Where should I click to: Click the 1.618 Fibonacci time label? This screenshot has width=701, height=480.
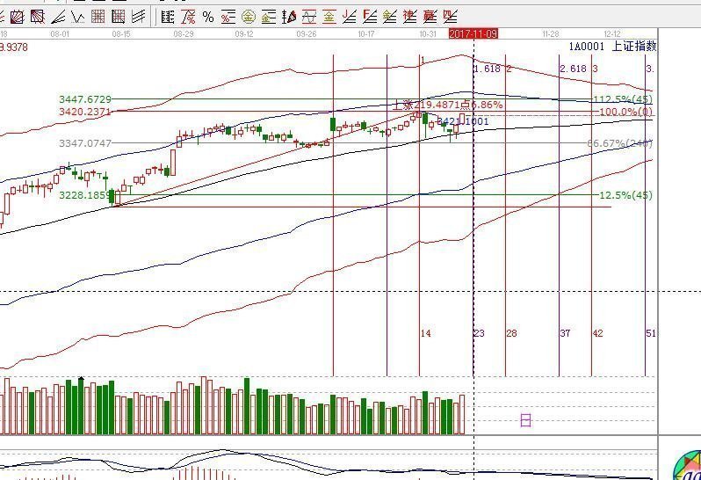[488, 69]
